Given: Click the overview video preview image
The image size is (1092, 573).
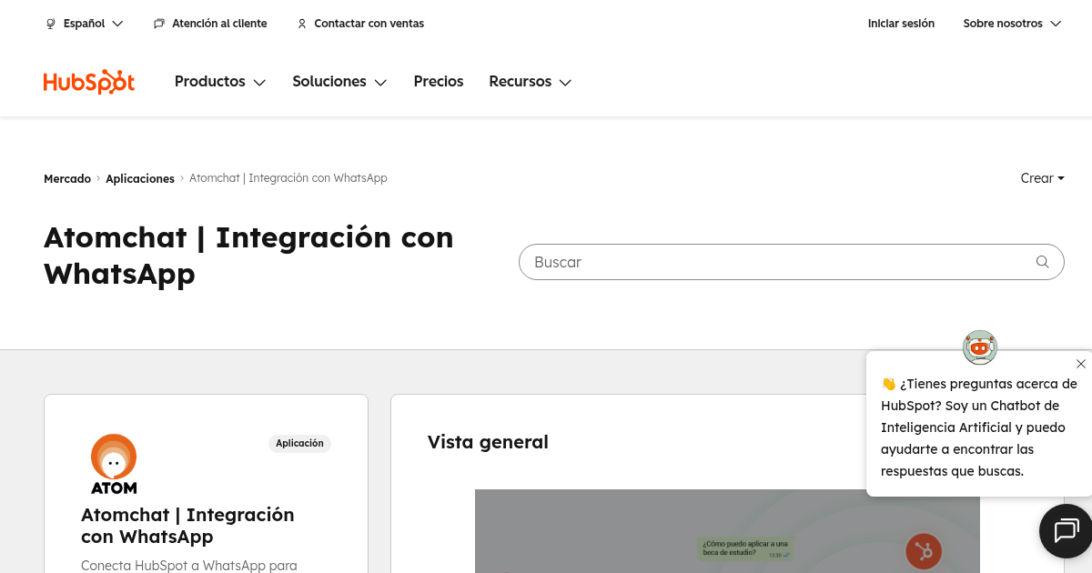Looking at the screenshot, I should (x=727, y=531).
